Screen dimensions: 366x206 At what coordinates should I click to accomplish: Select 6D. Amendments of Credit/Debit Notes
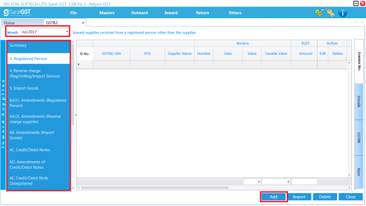coord(39,165)
